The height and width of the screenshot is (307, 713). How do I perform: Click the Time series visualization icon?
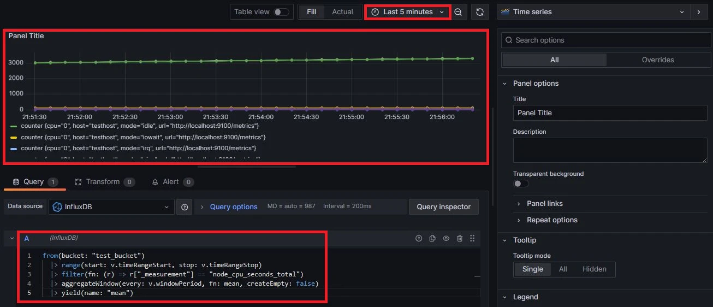tap(505, 12)
